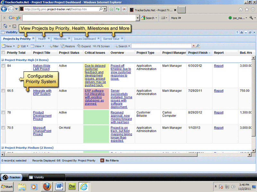Open the address bar dropdown arrow
Image resolution: width=257 pixels, height=192 pixels.
[x=105, y=9]
